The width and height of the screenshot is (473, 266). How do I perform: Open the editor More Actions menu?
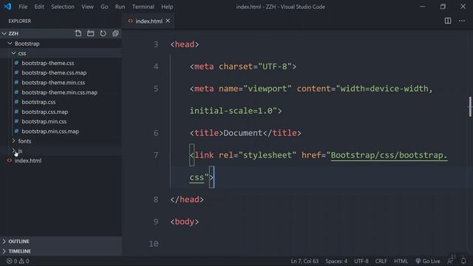(x=461, y=21)
